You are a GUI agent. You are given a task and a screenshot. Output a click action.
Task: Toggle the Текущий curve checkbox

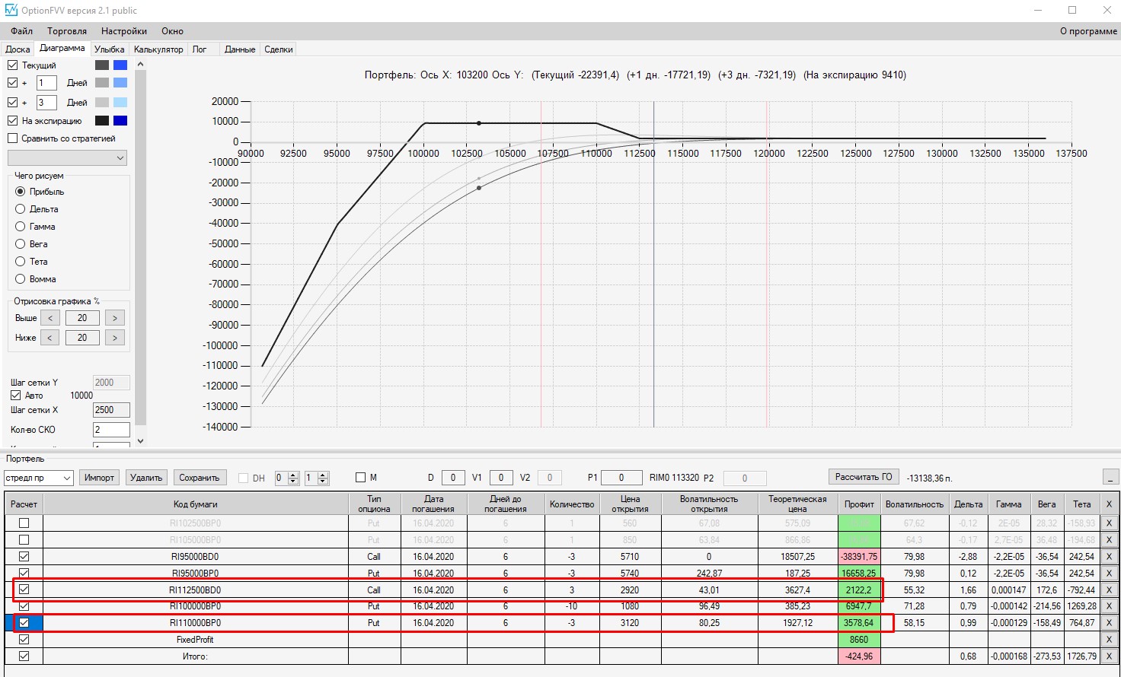(12, 65)
